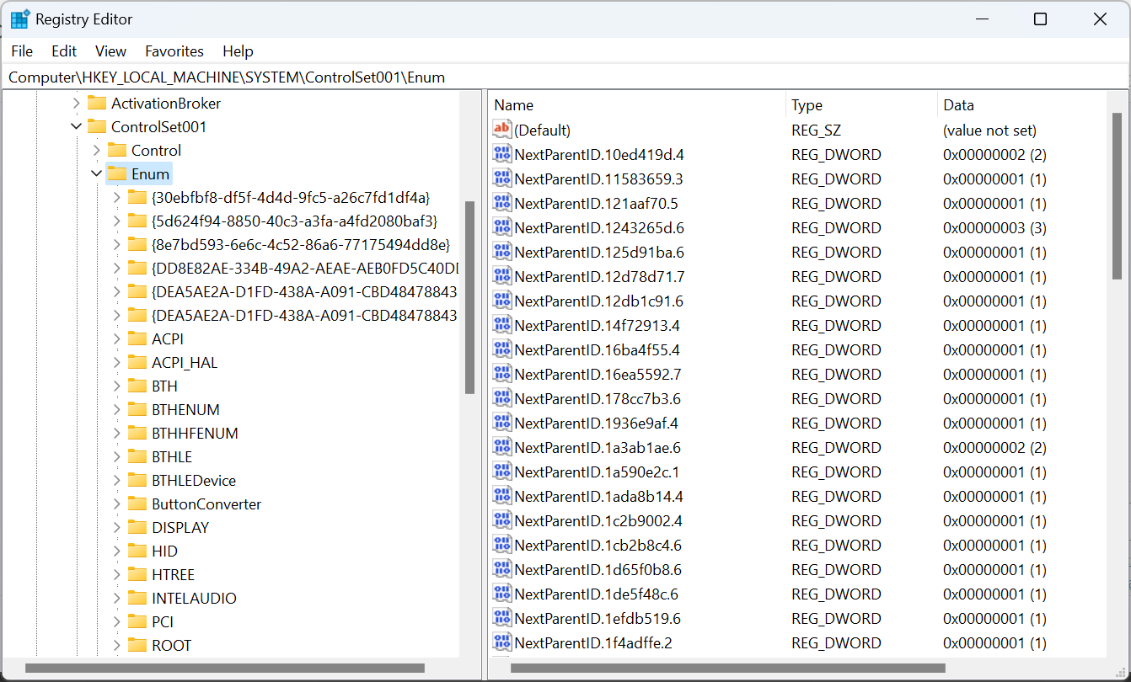Select value NextParentID.1cb2b8c4.6
The width and height of the screenshot is (1131, 682).
click(598, 545)
